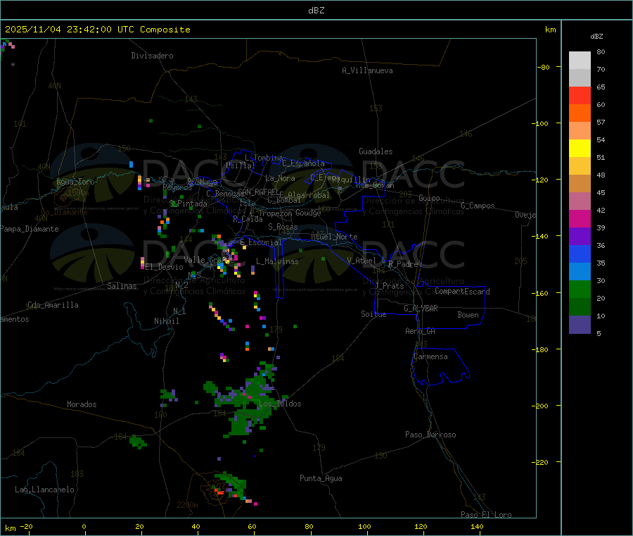Screen dimensions: 633x536
Task: Click the Carmensa map label
Action: coord(430,356)
